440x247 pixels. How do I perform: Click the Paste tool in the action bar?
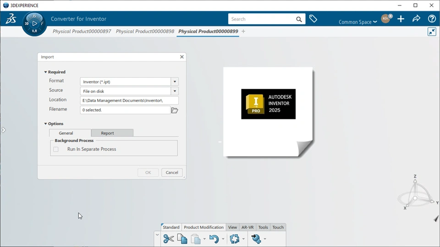[196, 239]
